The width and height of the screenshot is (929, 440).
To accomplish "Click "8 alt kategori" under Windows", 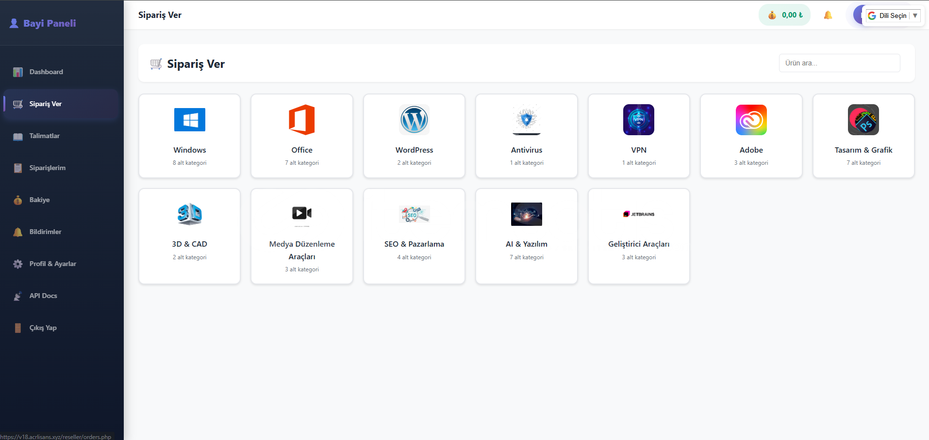I will [x=190, y=163].
